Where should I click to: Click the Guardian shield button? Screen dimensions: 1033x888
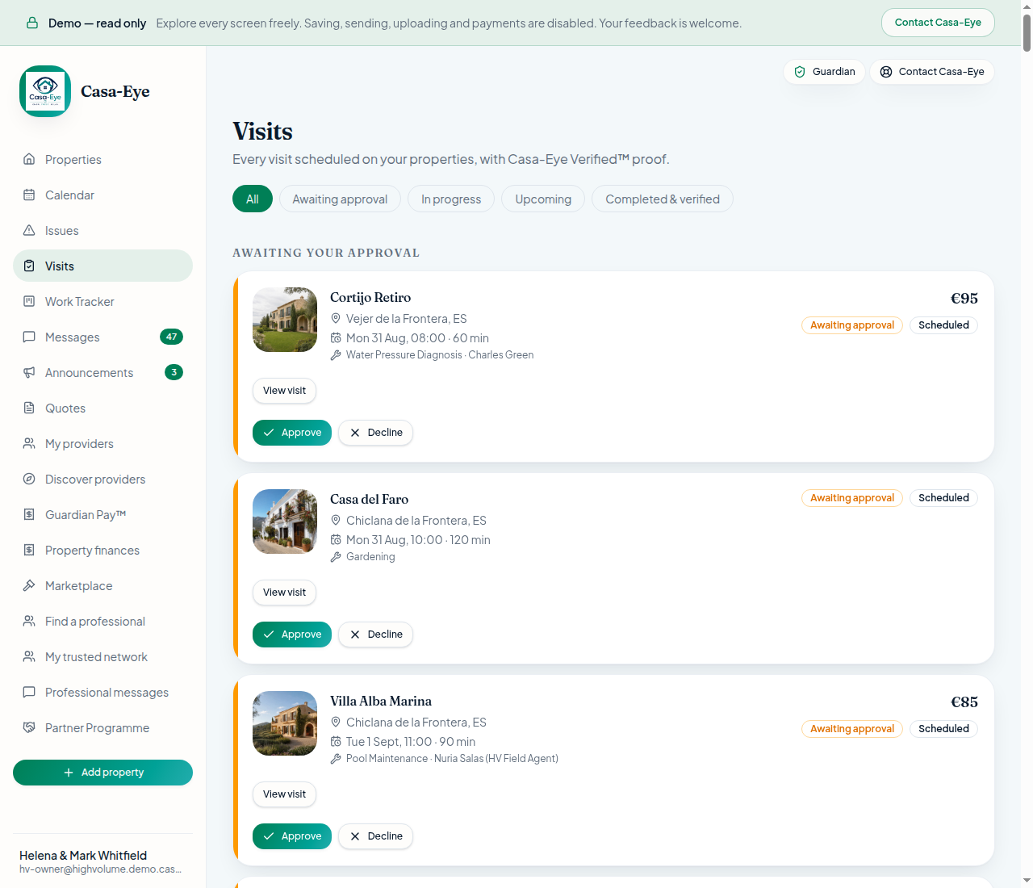tap(824, 72)
